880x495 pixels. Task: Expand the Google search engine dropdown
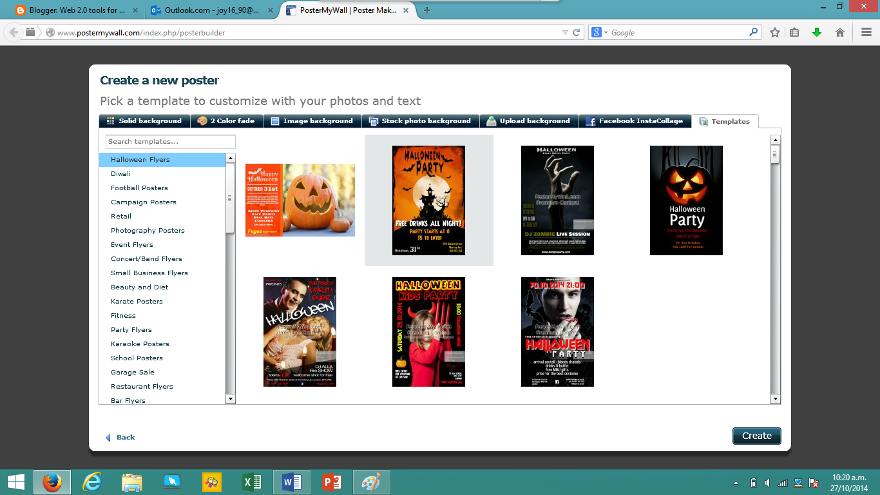click(x=605, y=32)
